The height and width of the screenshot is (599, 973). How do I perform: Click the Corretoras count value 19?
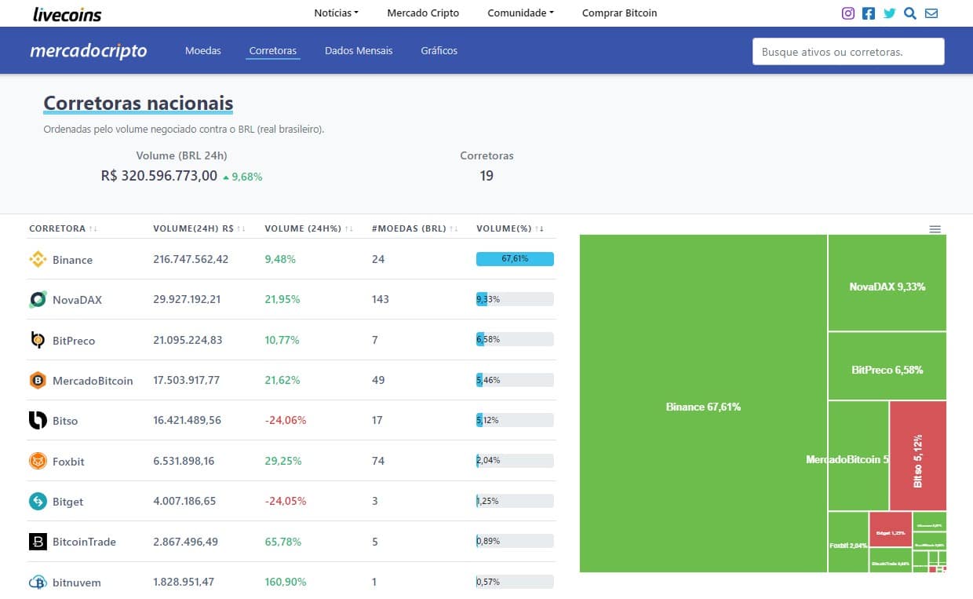[486, 176]
